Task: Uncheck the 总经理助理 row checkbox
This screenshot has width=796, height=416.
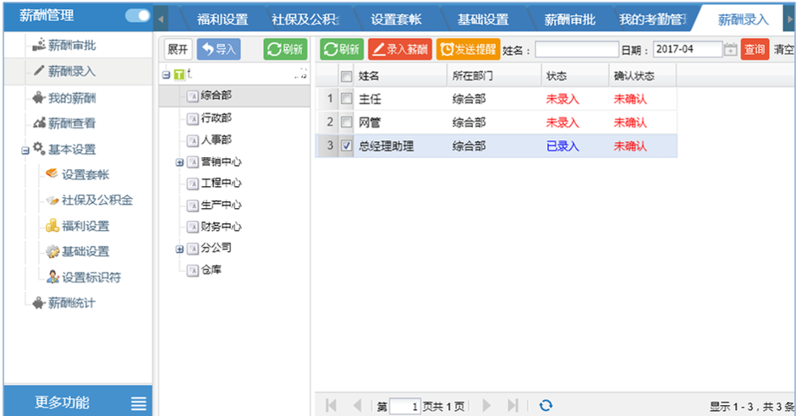Action: [x=346, y=146]
